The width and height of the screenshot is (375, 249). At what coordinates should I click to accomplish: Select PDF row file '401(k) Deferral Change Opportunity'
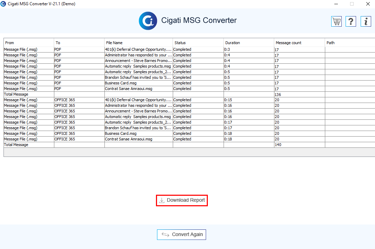(138, 49)
